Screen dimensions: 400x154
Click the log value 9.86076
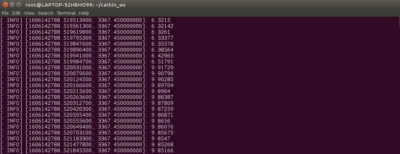162,127
